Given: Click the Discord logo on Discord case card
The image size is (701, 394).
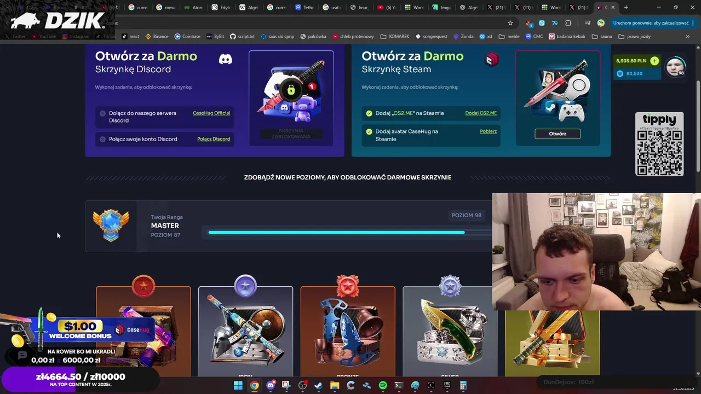Looking at the screenshot, I should pyautogui.click(x=225, y=59).
